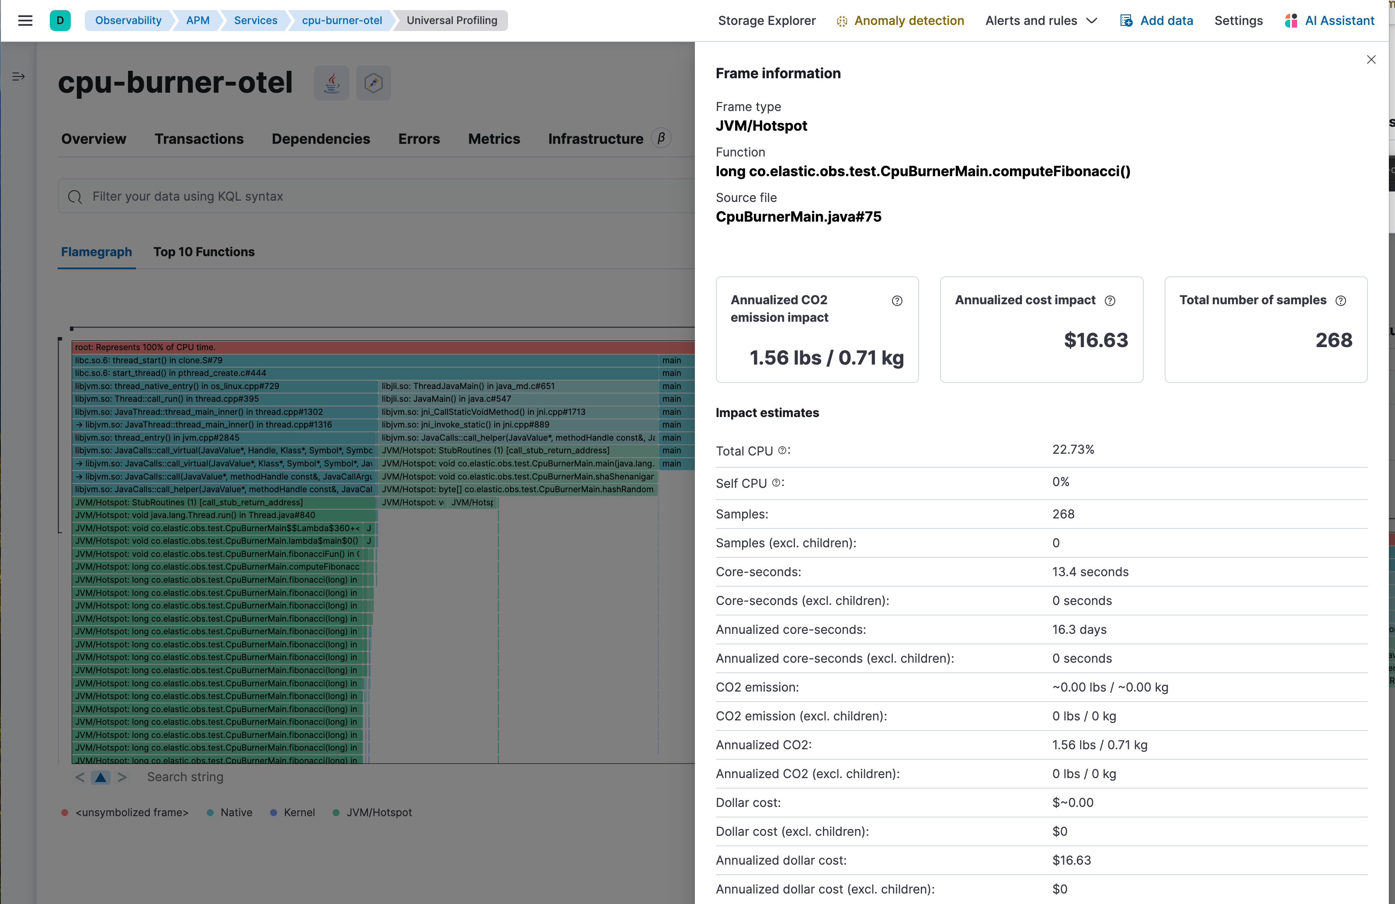Go to previous flamegraph search result arrow
Screen dimensions: 1395x904
point(80,777)
